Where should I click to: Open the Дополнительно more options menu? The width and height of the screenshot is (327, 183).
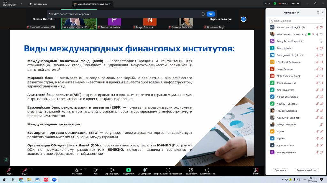click(207, 170)
